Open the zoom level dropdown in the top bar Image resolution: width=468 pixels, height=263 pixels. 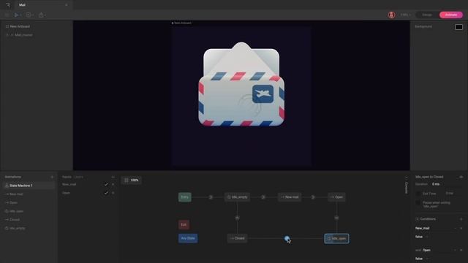[405, 15]
